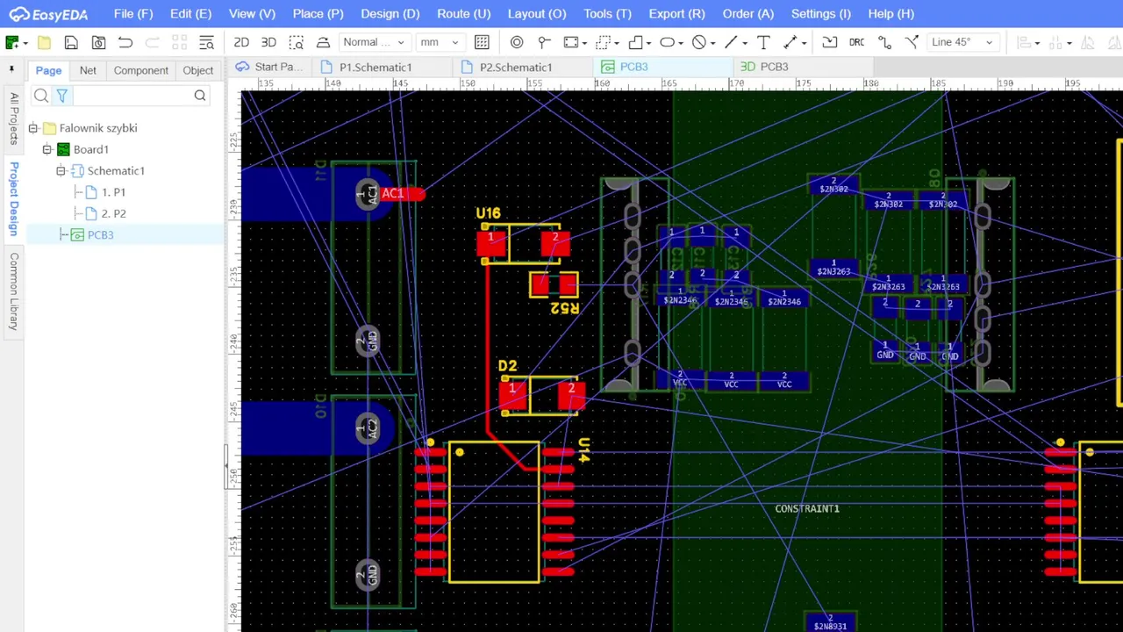Select the Pad placement tool
The image size is (1123, 632).
(517, 42)
